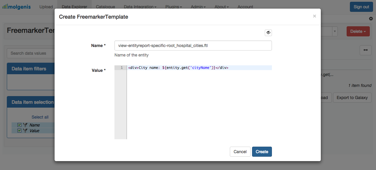Click the Name text input field
The width and height of the screenshot is (376, 170).
[193, 46]
